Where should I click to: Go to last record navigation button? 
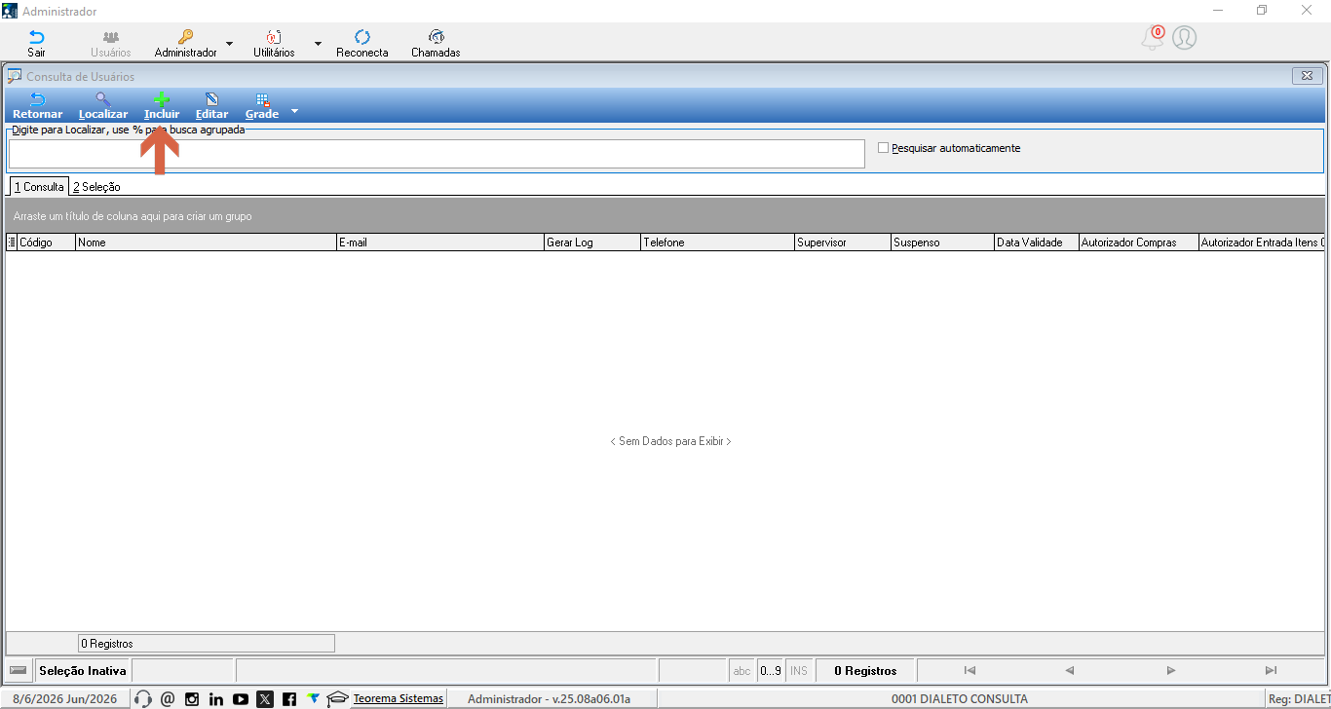click(1271, 670)
